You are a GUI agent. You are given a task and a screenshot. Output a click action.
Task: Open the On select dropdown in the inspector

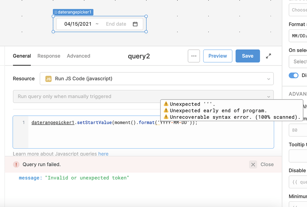coord(298,62)
